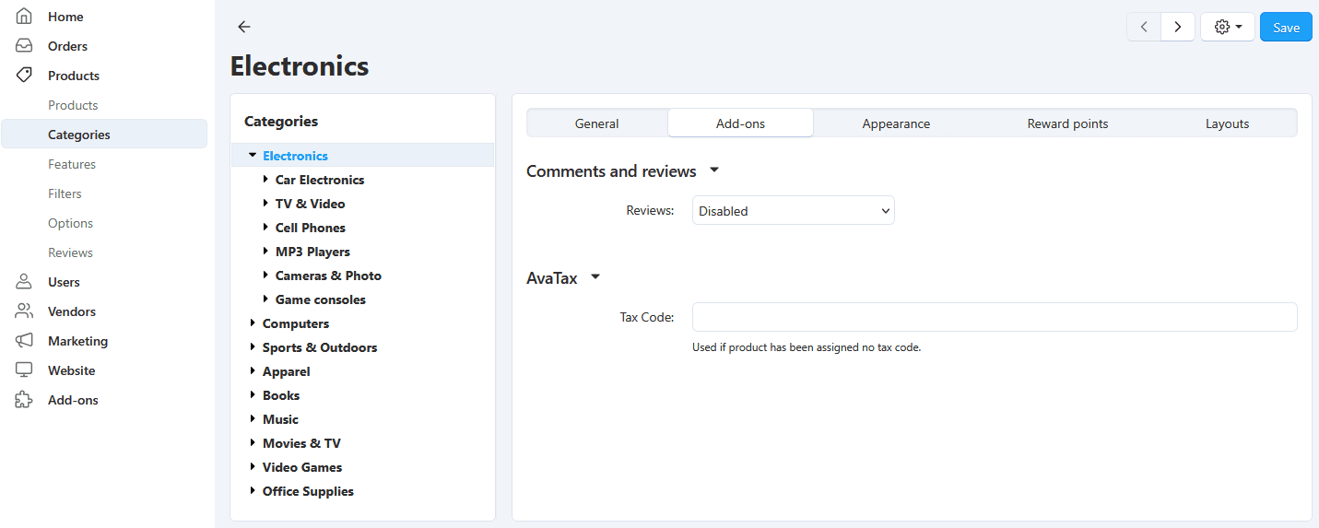This screenshot has width=1319, height=528.
Task: Open the Appearance tab
Action: (896, 123)
